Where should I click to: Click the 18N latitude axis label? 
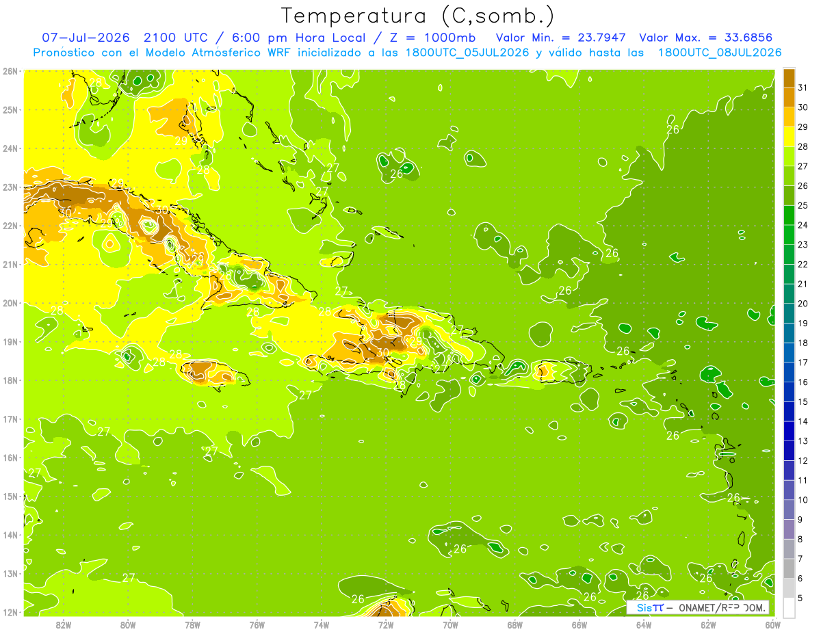pyautogui.click(x=10, y=380)
